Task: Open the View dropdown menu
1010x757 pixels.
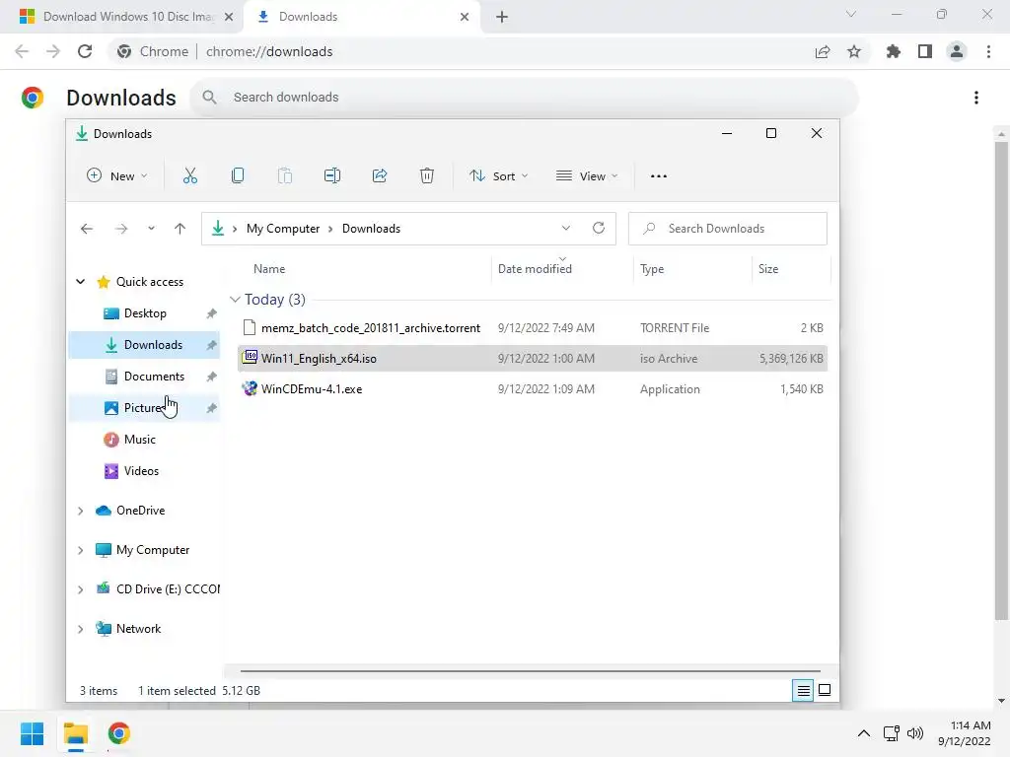Action: [587, 175]
